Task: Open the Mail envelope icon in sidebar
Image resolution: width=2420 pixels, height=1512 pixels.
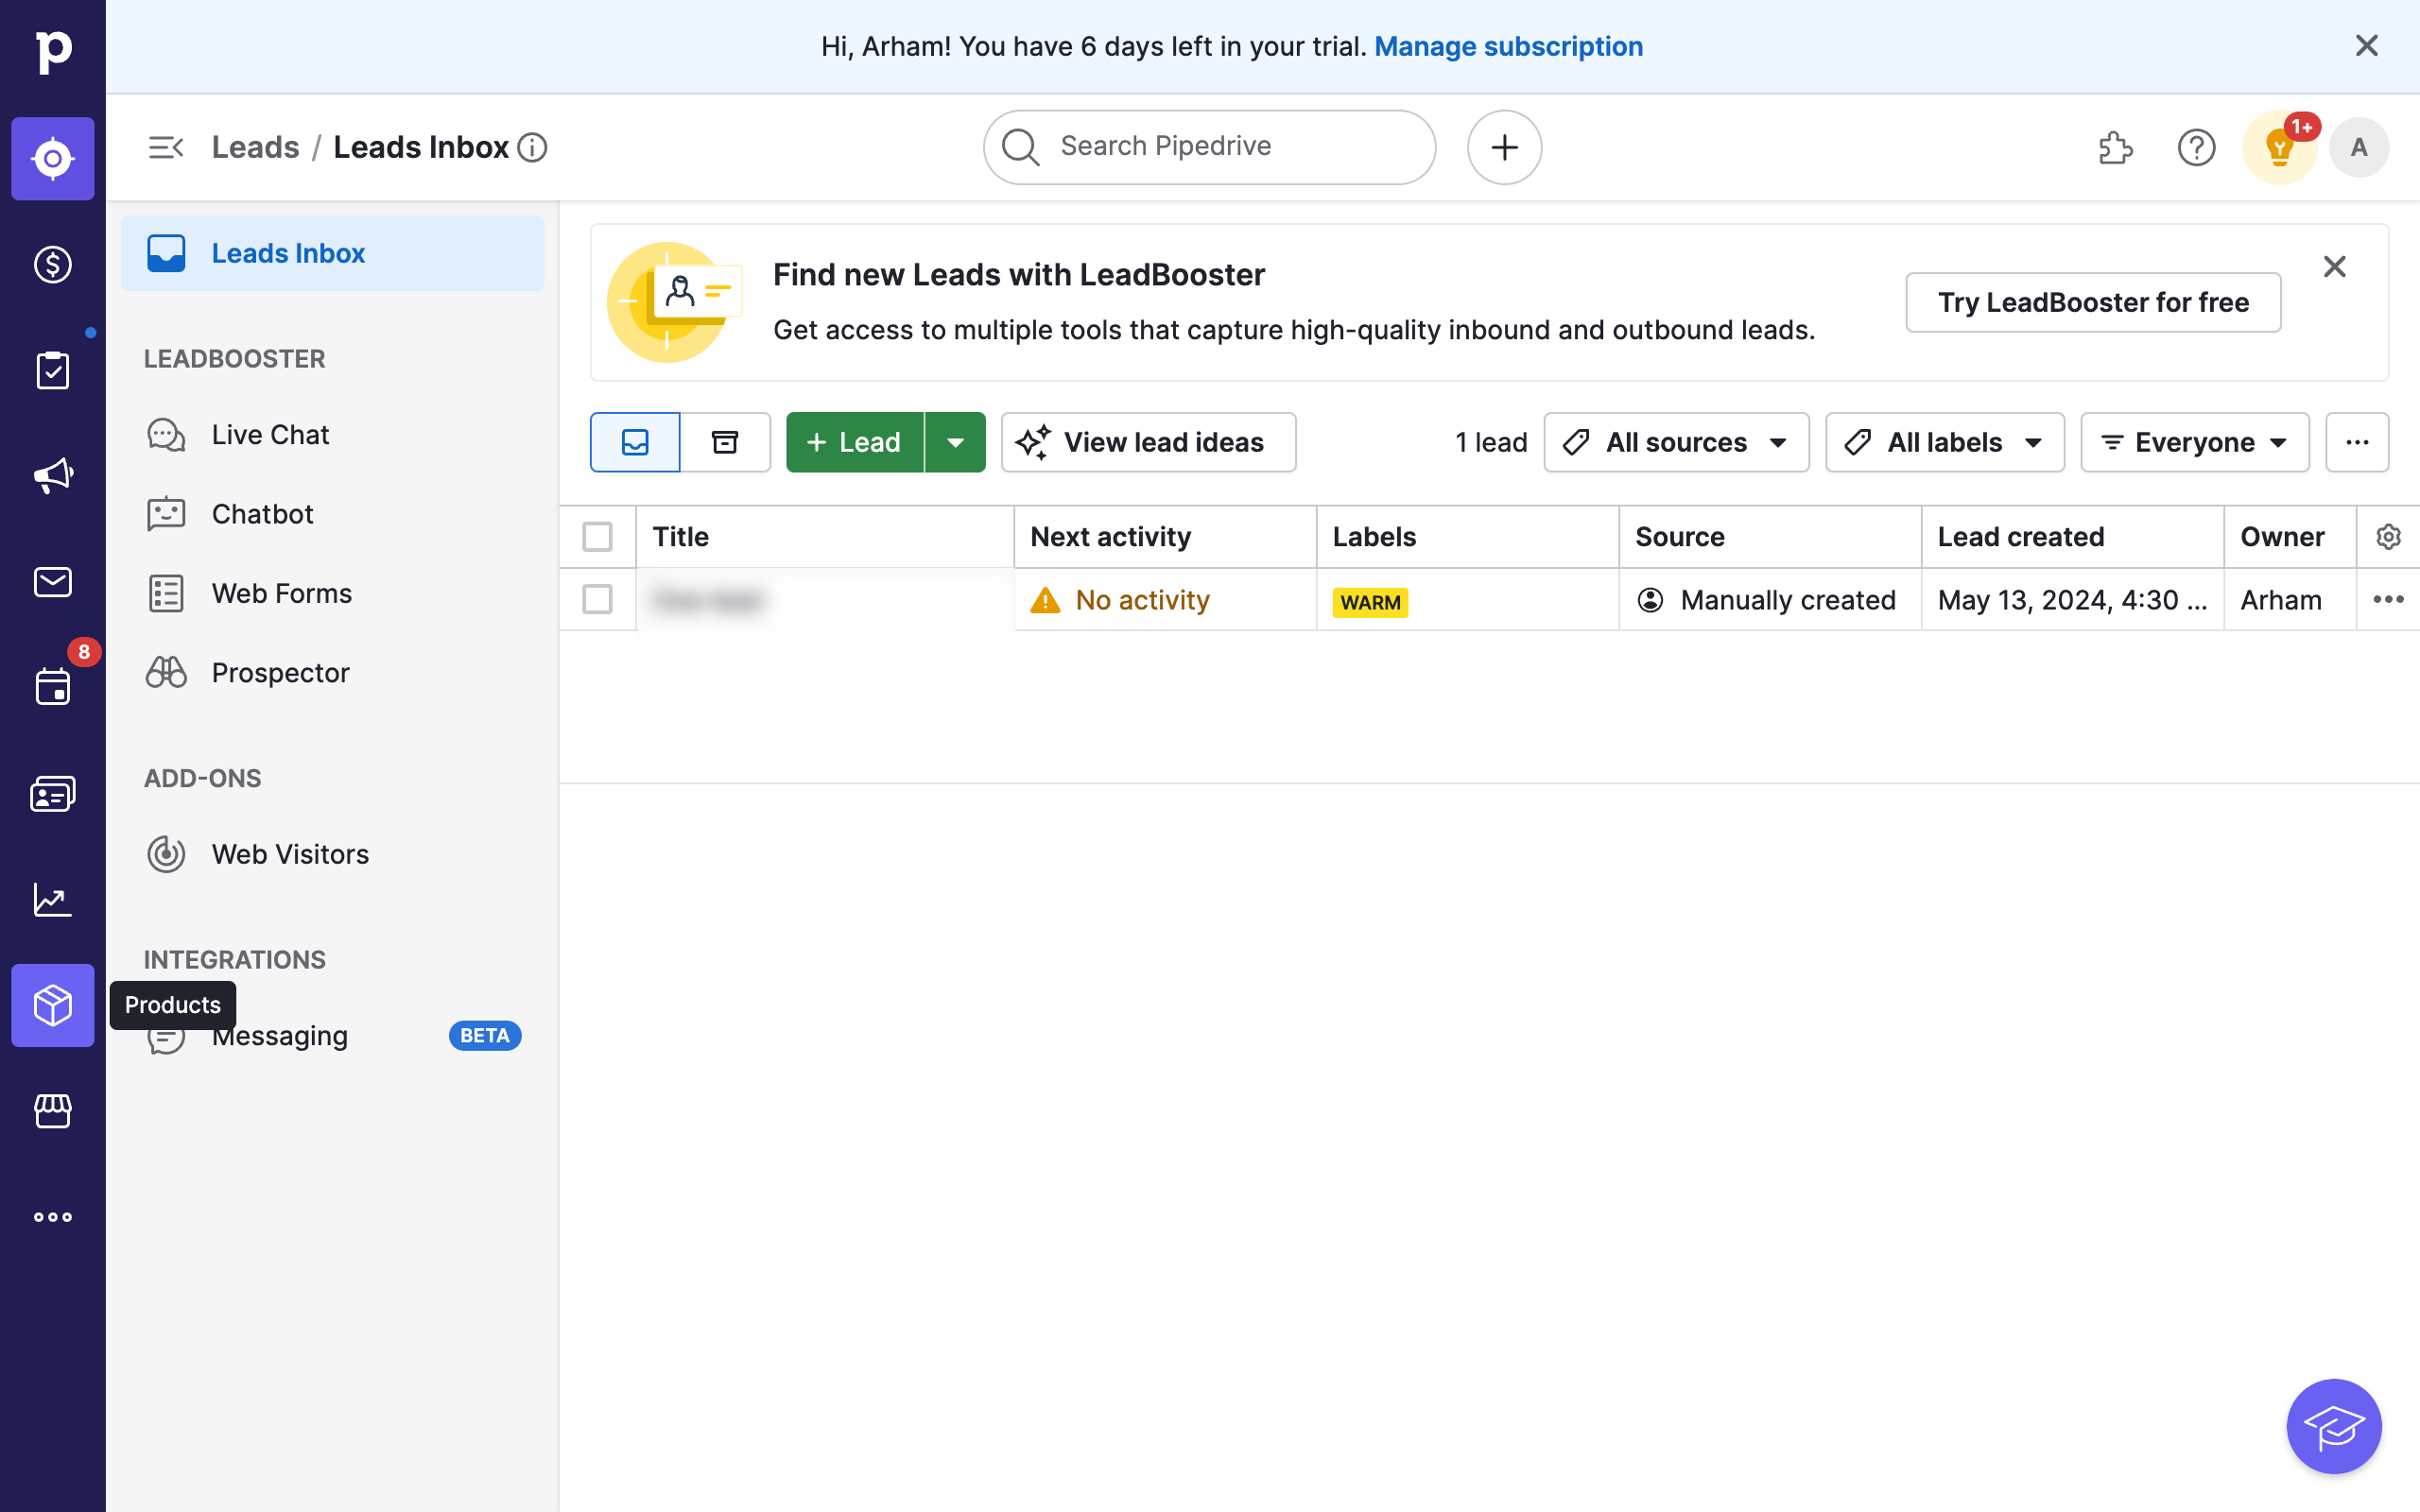Action: [x=52, y=582]
